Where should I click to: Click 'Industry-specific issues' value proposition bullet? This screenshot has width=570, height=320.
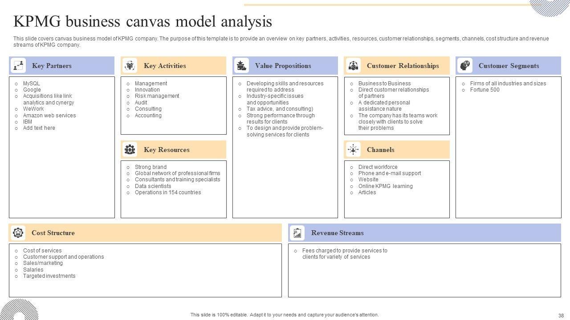click(x=275, y=99)
